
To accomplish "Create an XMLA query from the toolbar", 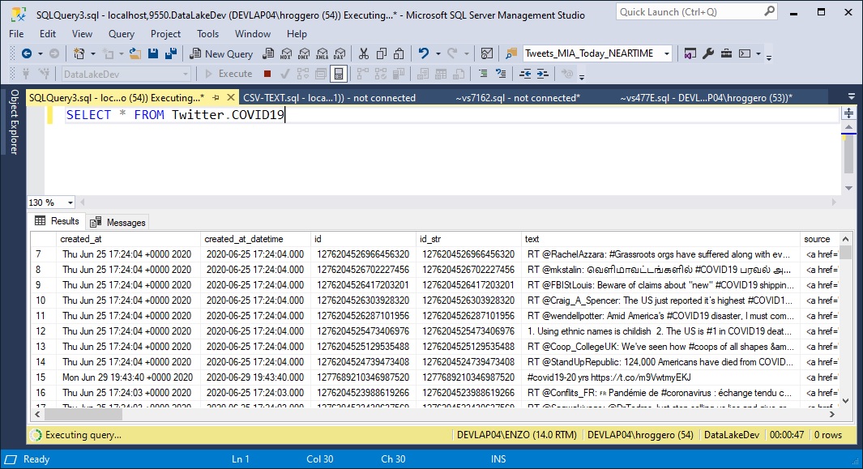I will [x=322, y=53].
